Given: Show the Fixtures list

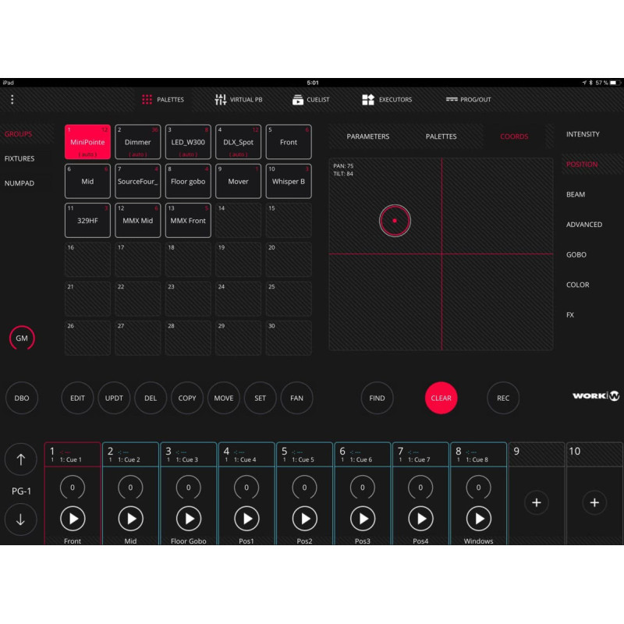Looking at the screenshot, I should (19, 158).
